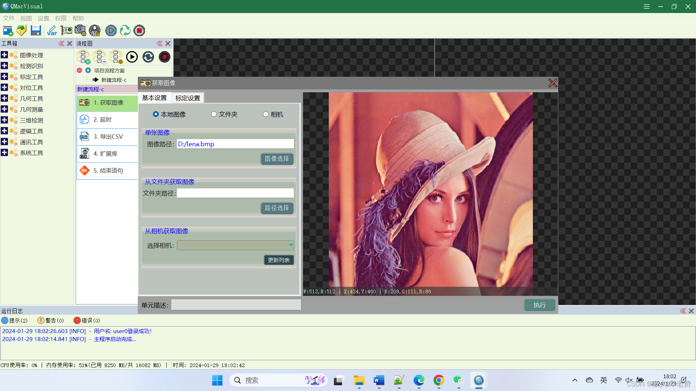
Task: Select the 文件夹 radio button
Action: [214, 114]
